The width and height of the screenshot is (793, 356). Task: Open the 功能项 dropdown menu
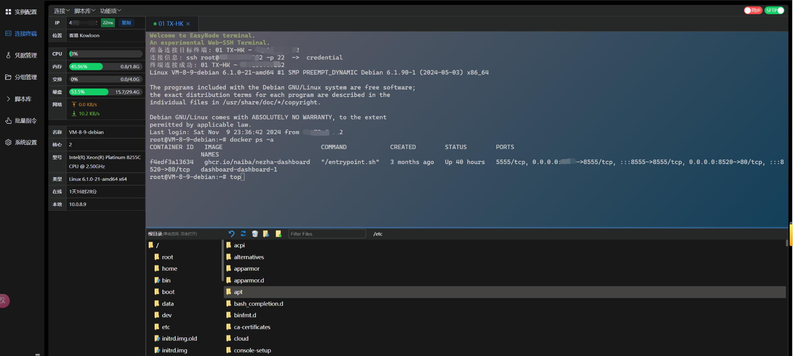tap(110, 11)
